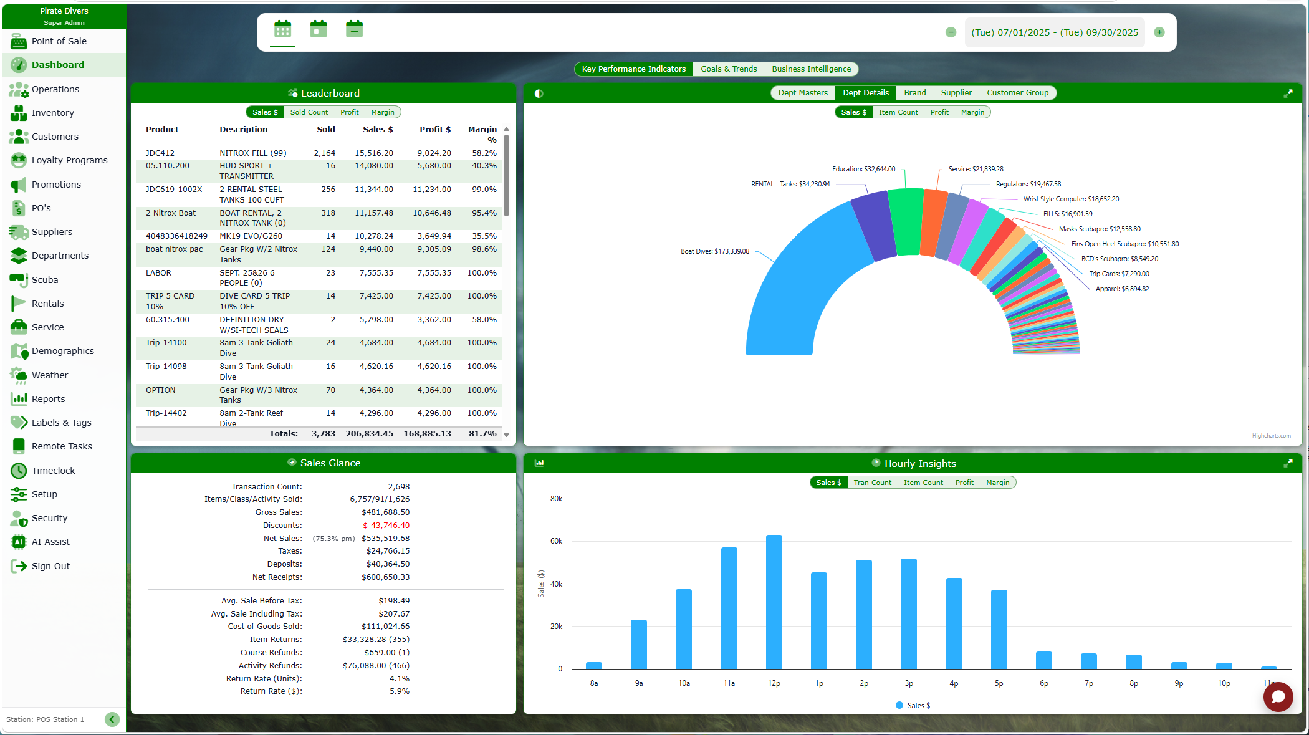Open the Dashboard sidebar link
Screen dimensions: 1309x735
tap(64, 65)
